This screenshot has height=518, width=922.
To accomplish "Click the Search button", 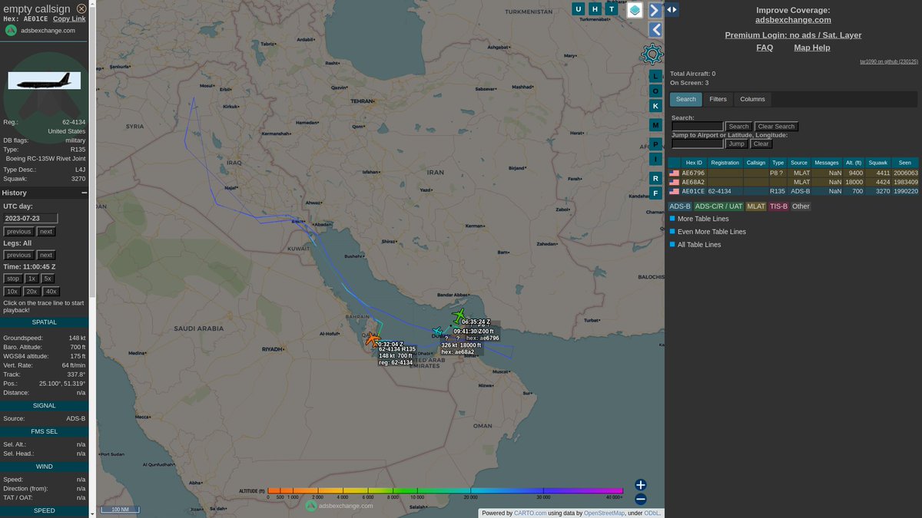I will [739, 126].
